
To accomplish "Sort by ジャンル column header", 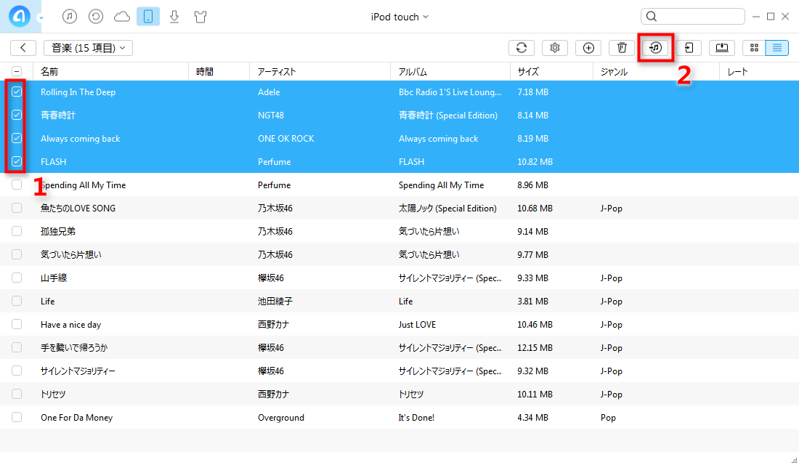I will 657,72.
